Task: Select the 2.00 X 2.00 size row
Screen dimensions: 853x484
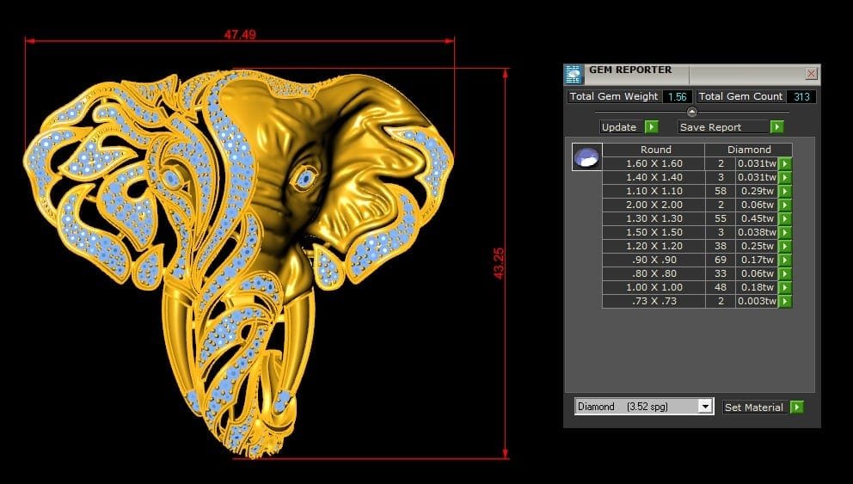Action: coord(653,205)
